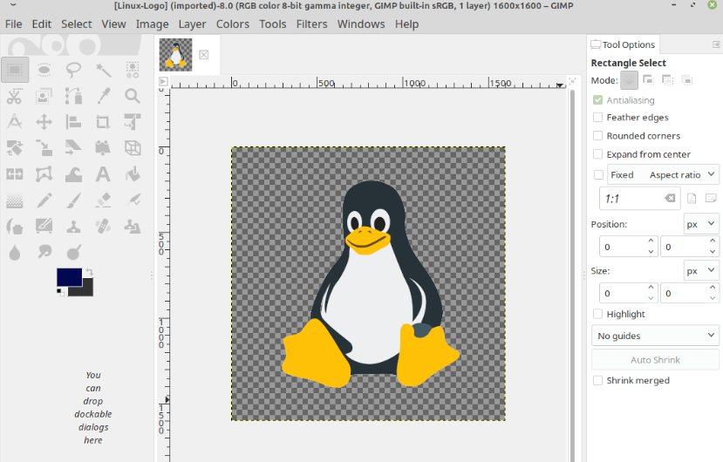Swap foreground and background colors arrow

pyautogui.click(x=90, y=272)
